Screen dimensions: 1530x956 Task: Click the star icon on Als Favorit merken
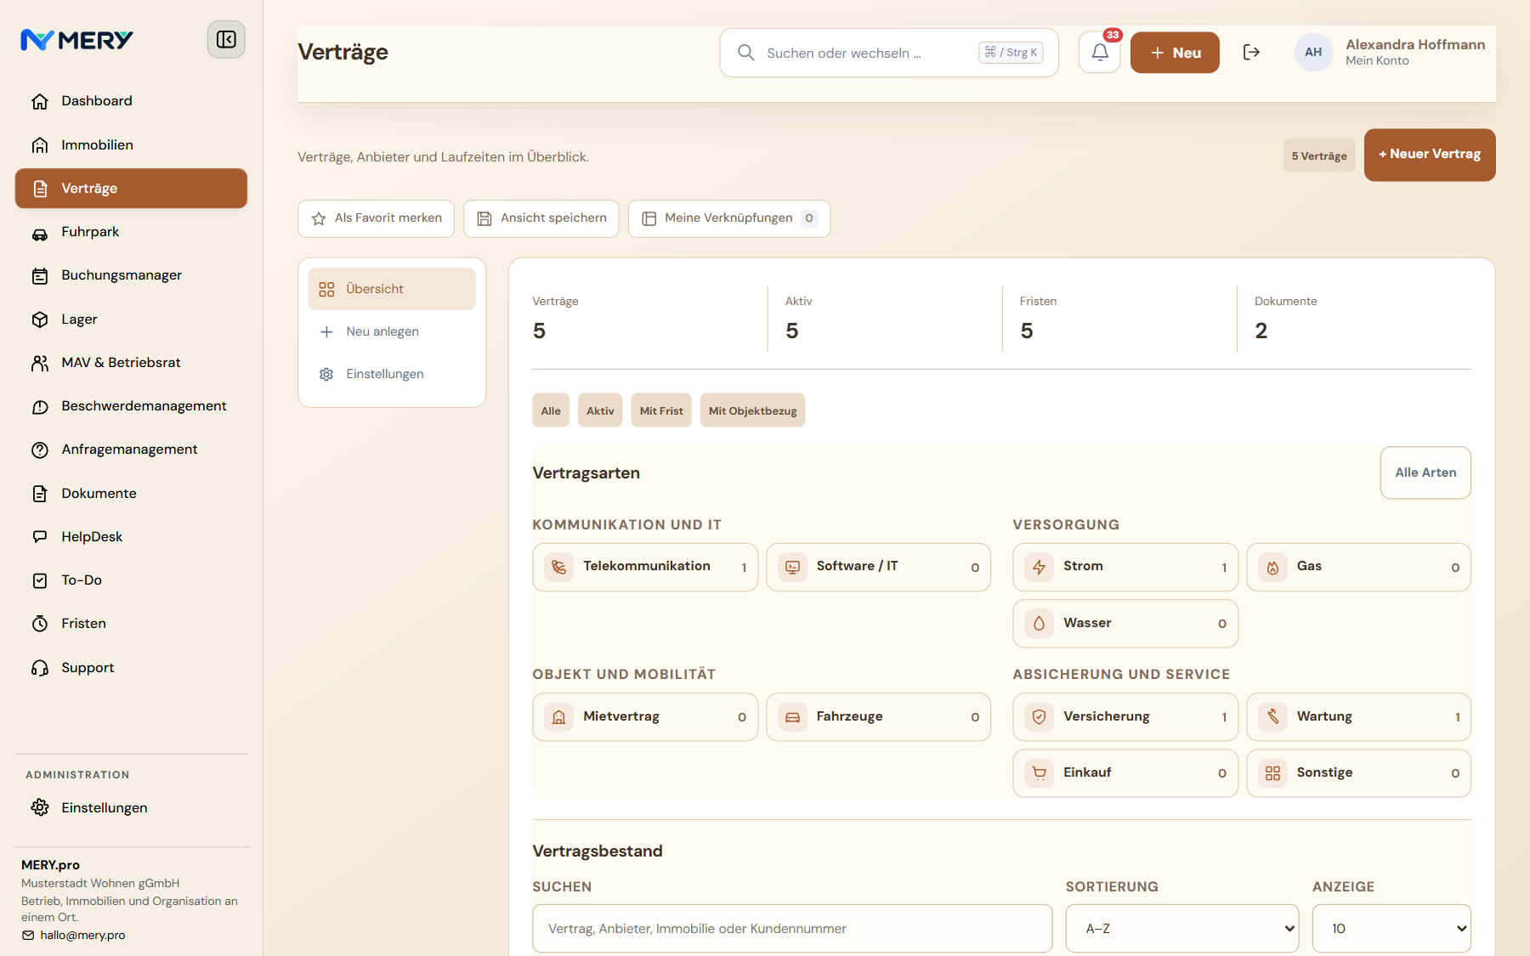319,218
